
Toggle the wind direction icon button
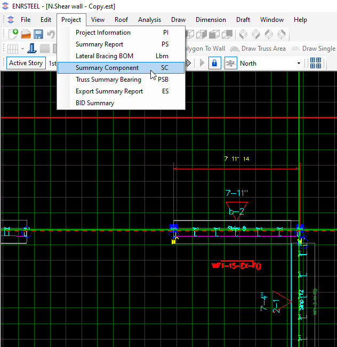coord(231,63)
